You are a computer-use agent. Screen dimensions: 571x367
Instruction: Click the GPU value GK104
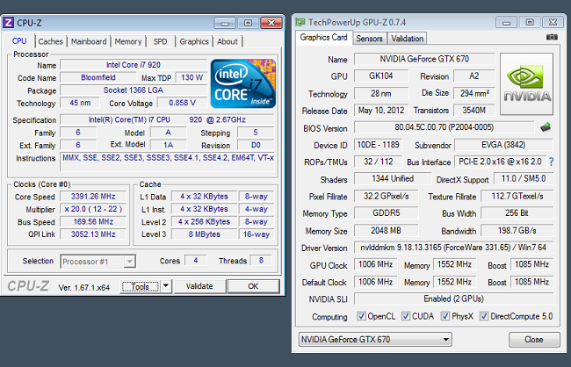[x=381, y=76]
